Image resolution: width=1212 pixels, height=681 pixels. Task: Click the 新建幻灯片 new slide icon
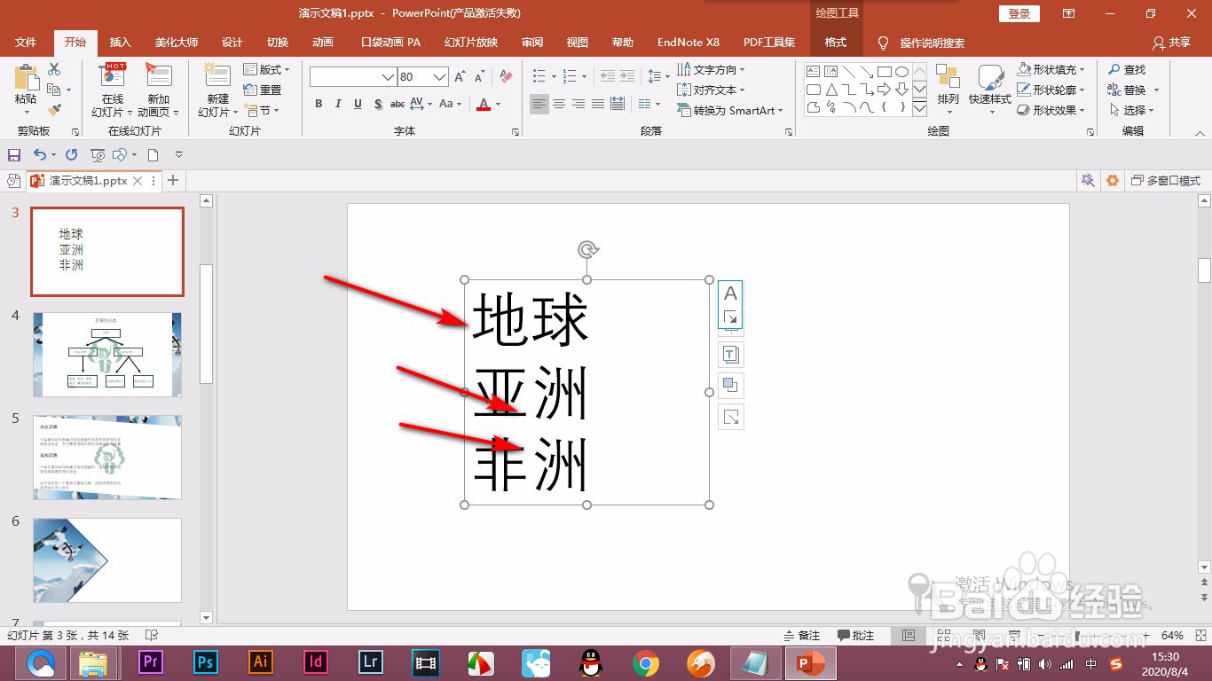coord(217,76)
